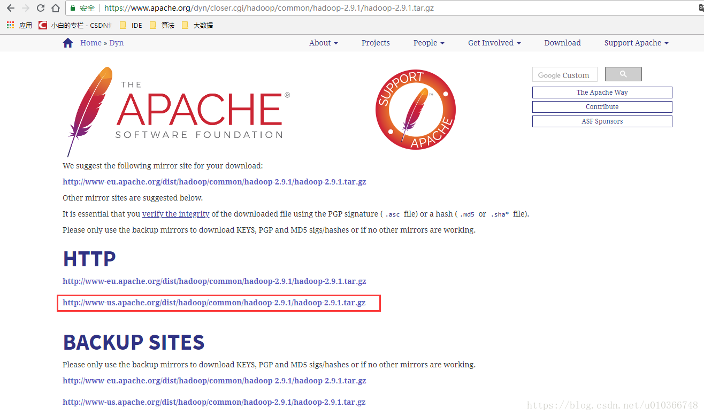Open the CSDN bookmark with the red C icon

click(75, 25)
